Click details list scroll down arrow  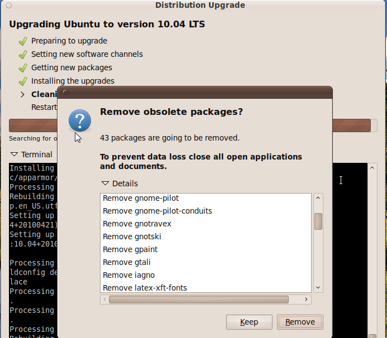(318, 287)
